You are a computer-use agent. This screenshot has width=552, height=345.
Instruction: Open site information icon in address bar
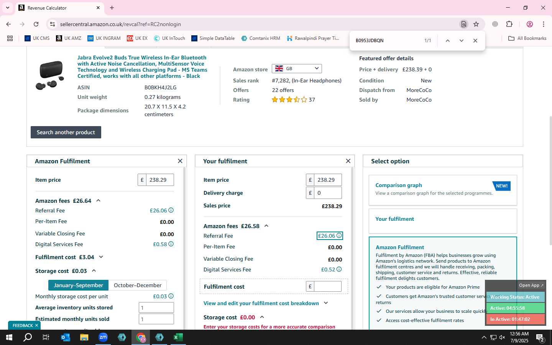[53, 24]
